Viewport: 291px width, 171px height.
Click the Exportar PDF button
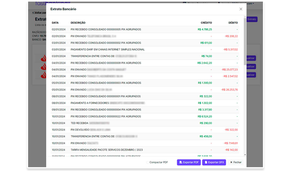tap(189, 162)
